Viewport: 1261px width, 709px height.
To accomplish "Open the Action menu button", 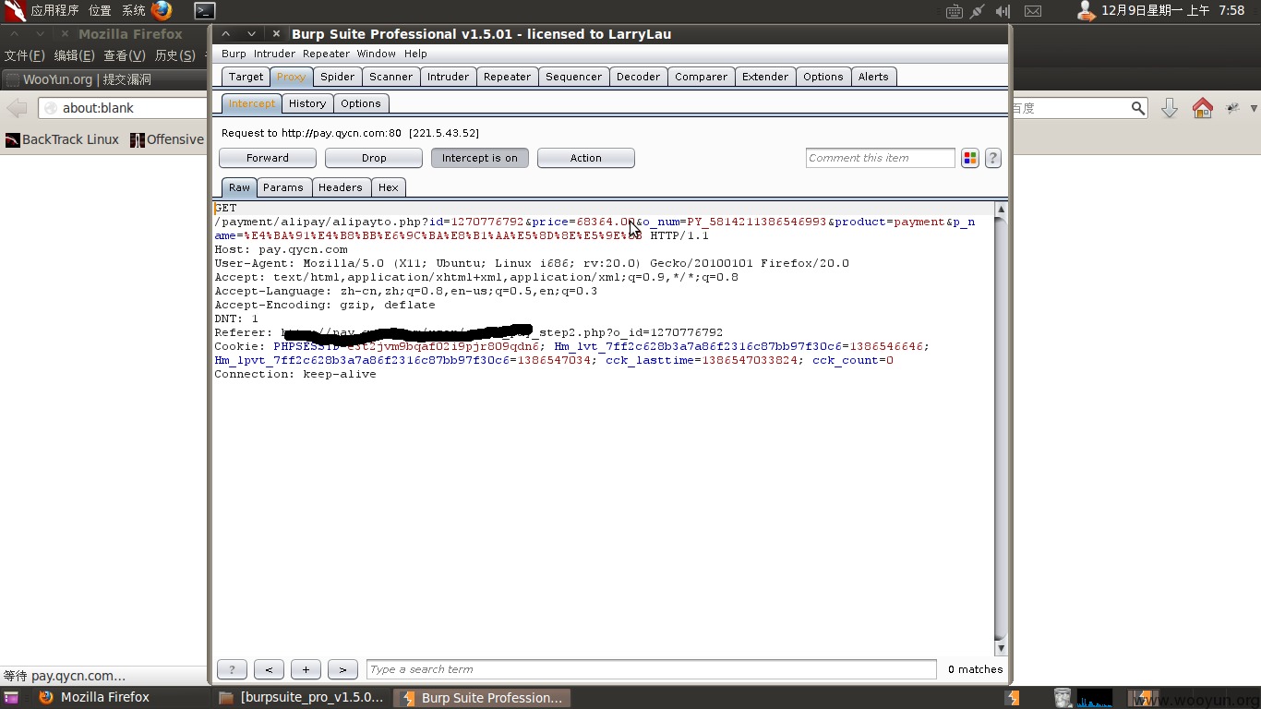I will pyautogui.click(x=586, y=158).
